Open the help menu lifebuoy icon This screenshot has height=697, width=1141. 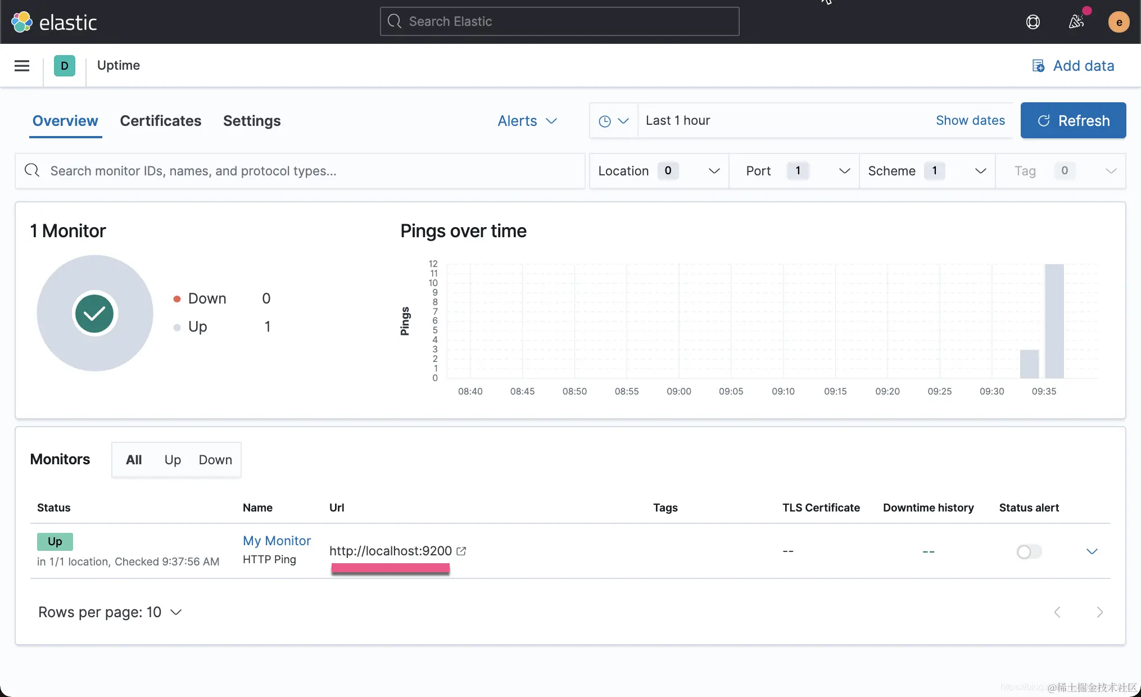click(x=1033, y=22)
